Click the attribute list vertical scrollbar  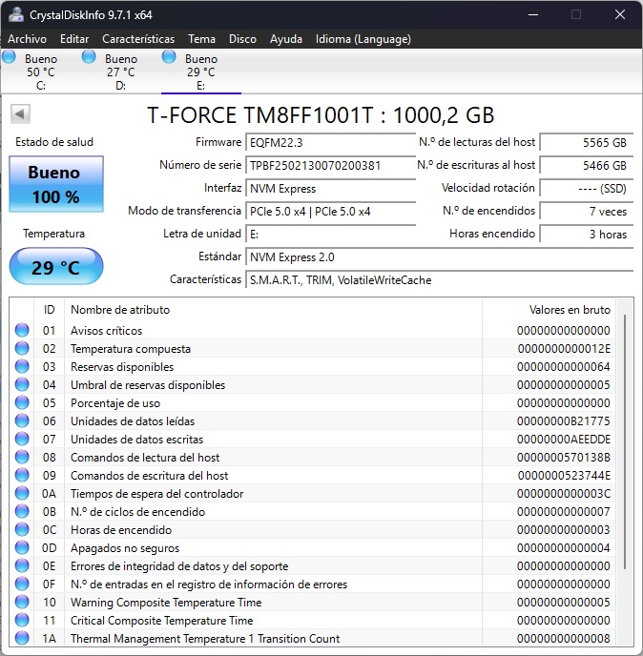[626, 439]
